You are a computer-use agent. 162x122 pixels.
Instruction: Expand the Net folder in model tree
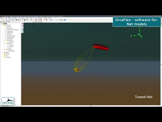3,56
